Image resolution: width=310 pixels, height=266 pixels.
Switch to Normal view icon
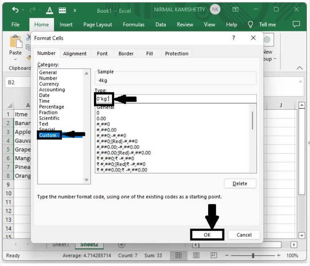178,255
